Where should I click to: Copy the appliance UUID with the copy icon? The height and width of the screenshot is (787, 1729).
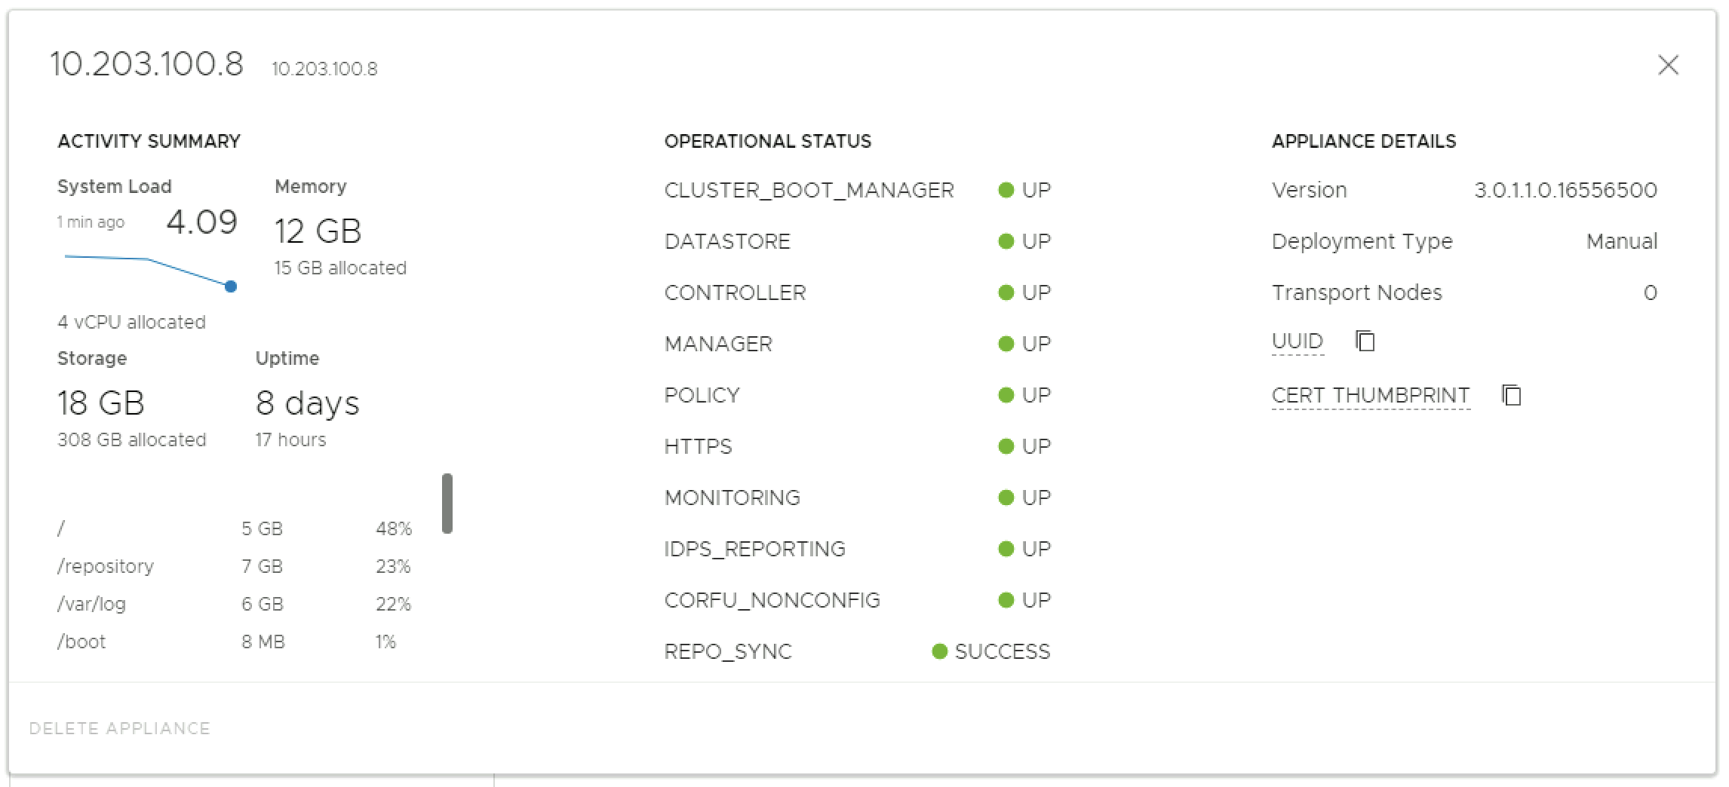1365,341
